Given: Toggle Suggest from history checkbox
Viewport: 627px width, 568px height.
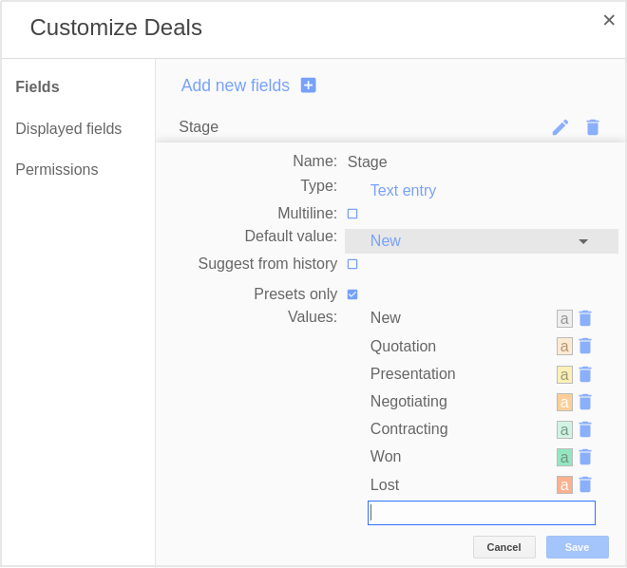Looking at the screenshot, I should click(352, 264).
